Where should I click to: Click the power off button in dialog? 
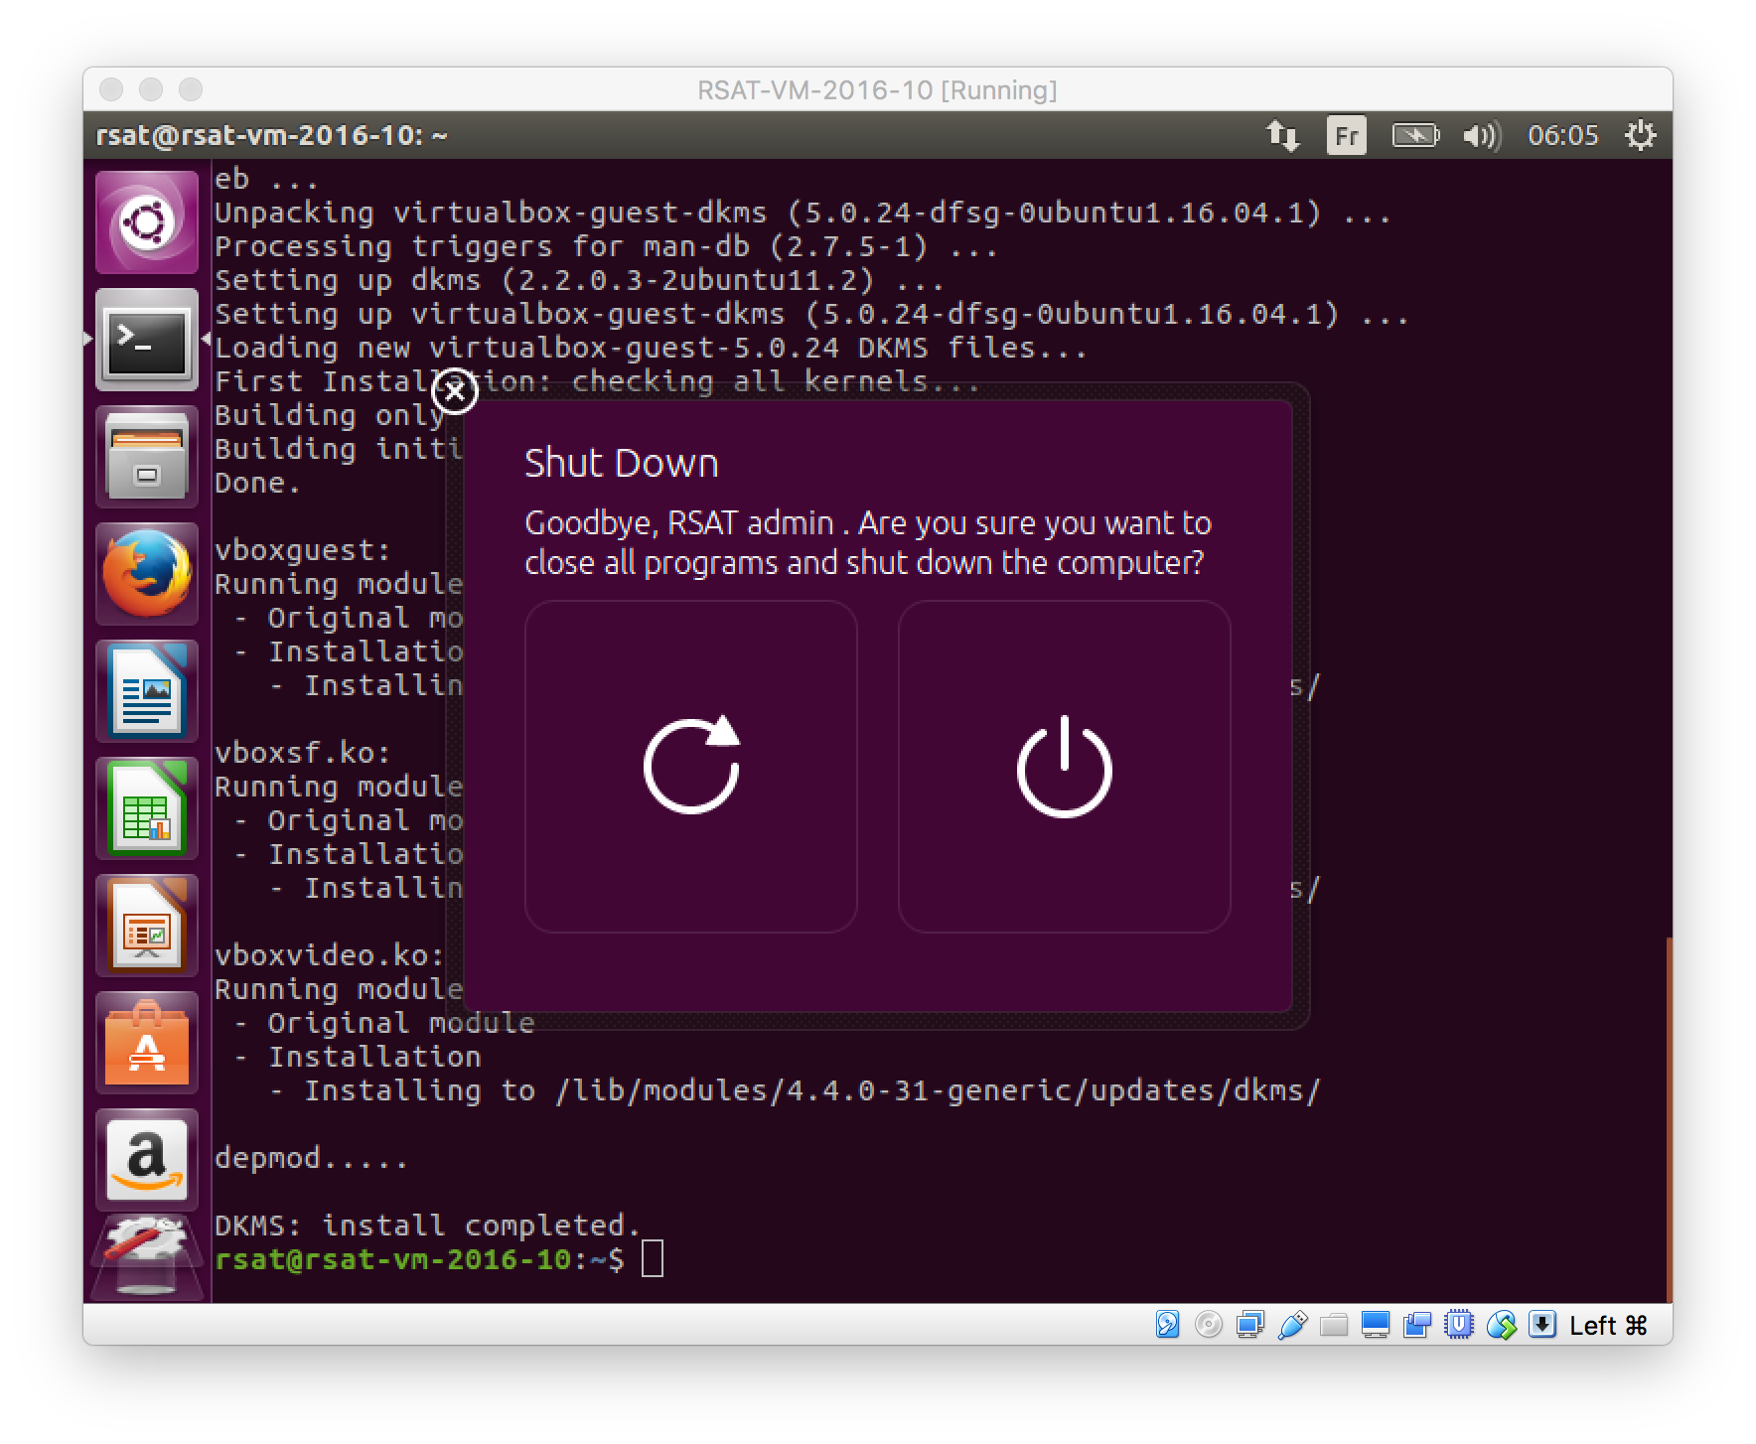1064,766
